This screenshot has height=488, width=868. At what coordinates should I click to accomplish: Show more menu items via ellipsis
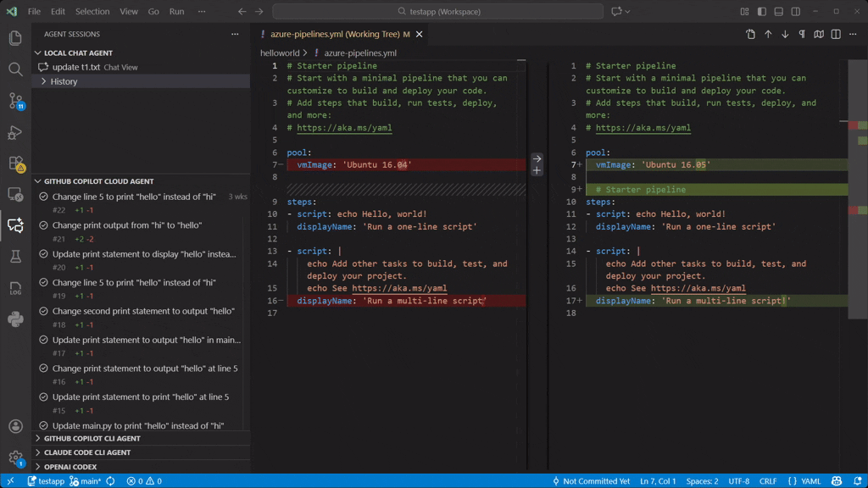[x=202, y=11]
